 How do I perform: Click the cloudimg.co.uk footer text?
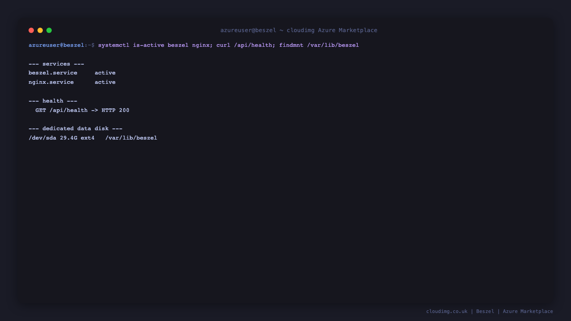pos(447,311)
